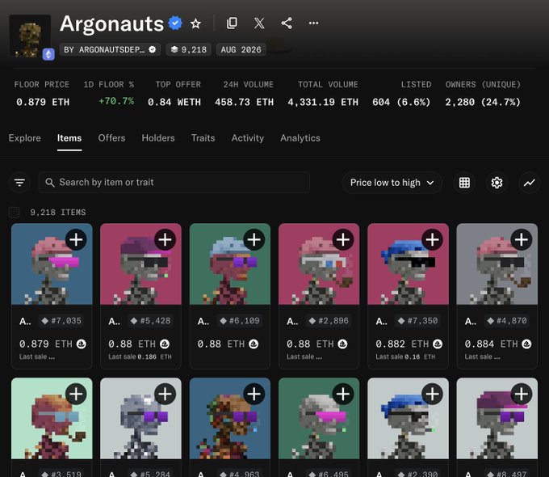Screen dimensions: 549x477
Task: Go to the Holders tab
Action: click(158, 137)
